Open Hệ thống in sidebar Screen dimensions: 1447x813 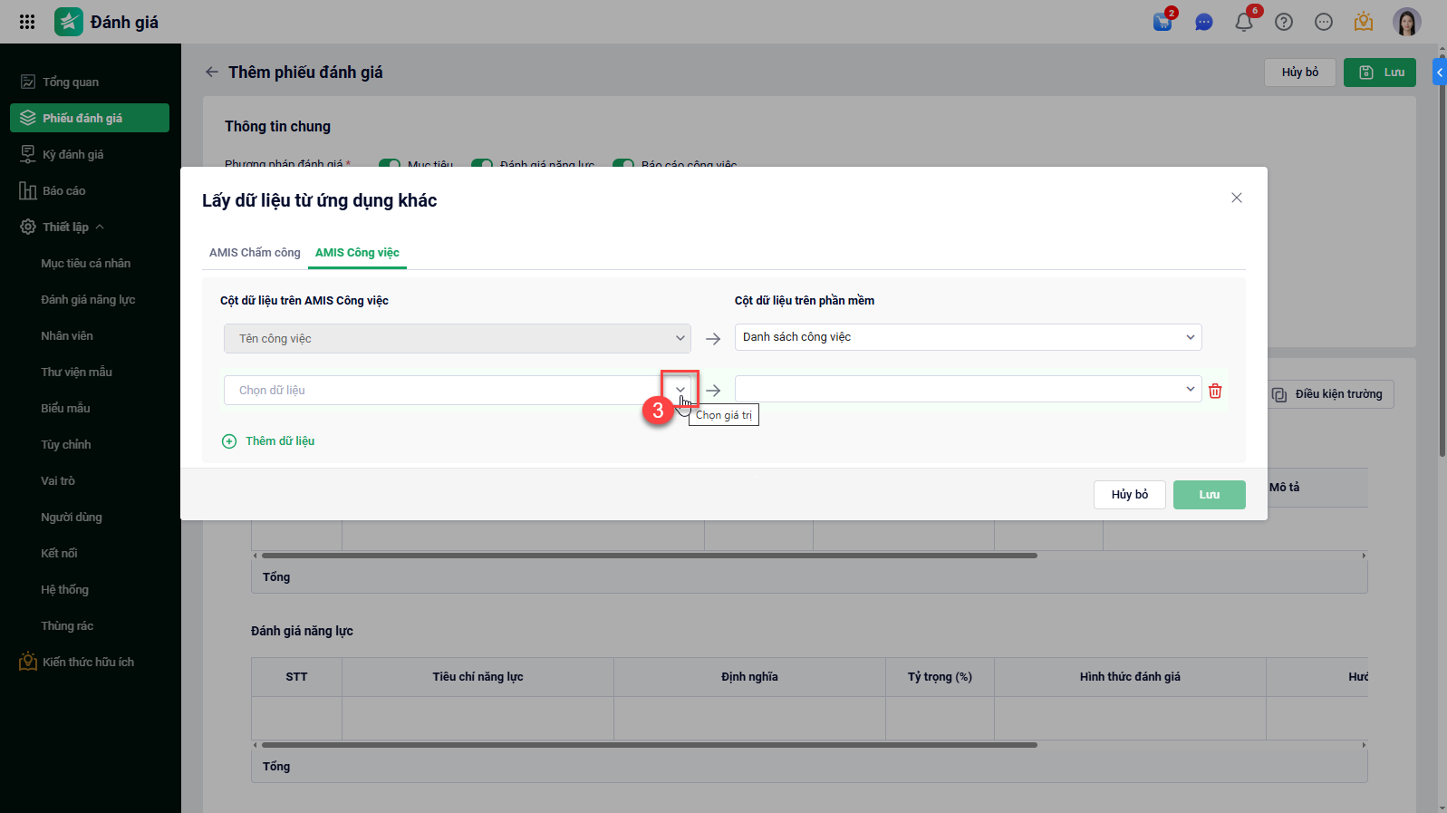coord(64,589)
